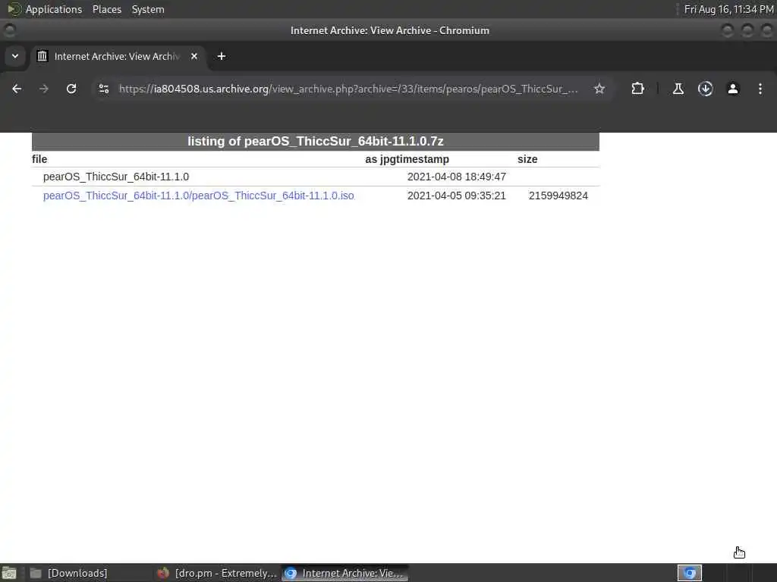Viewport: 777px width, 582px height.
Task: Open the Applications menu
Action: (x=54, y=9)
